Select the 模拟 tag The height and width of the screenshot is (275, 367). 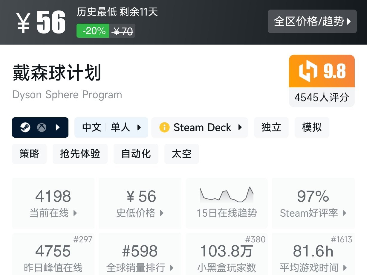pos(312,127)
